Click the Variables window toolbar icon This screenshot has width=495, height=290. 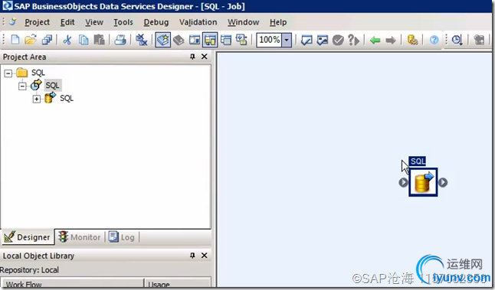[x=195, y=40]
